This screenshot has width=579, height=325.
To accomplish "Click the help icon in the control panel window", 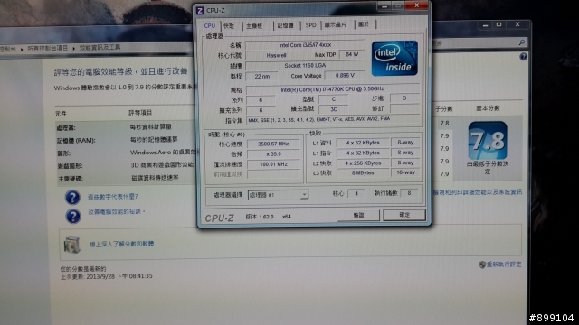I will pyautogui.click(x=523, y=56).
